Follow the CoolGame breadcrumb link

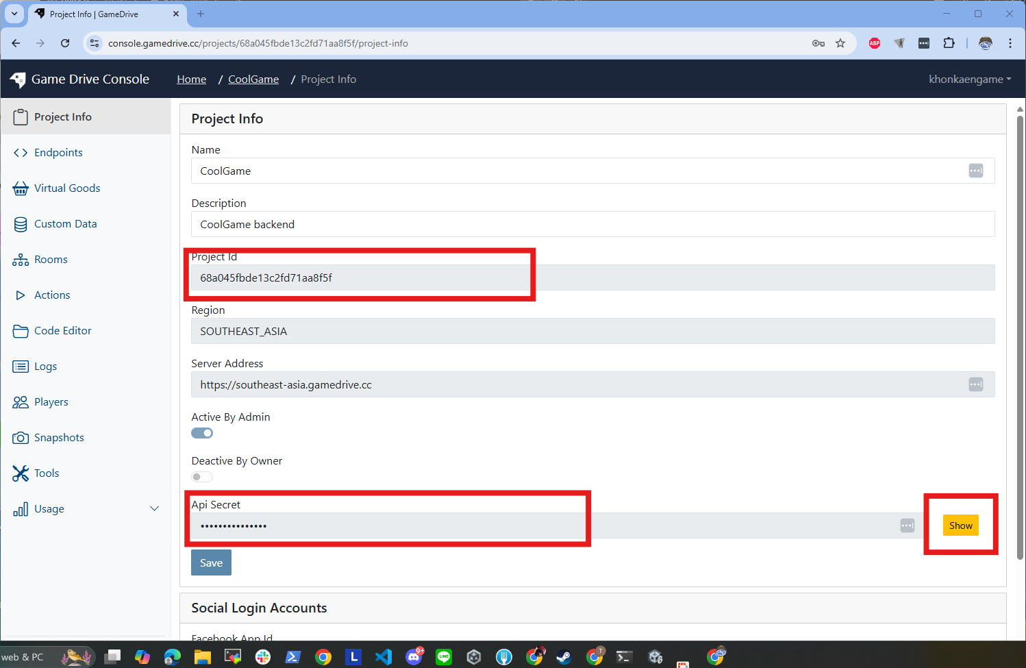tap(253, 79)
